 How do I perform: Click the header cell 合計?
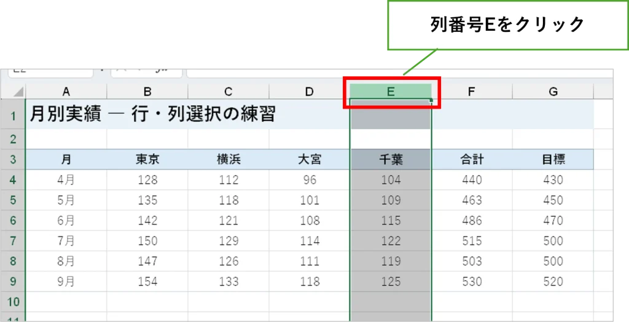(472, 159)
